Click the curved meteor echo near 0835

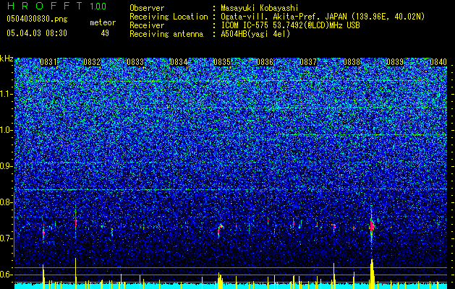220,229
